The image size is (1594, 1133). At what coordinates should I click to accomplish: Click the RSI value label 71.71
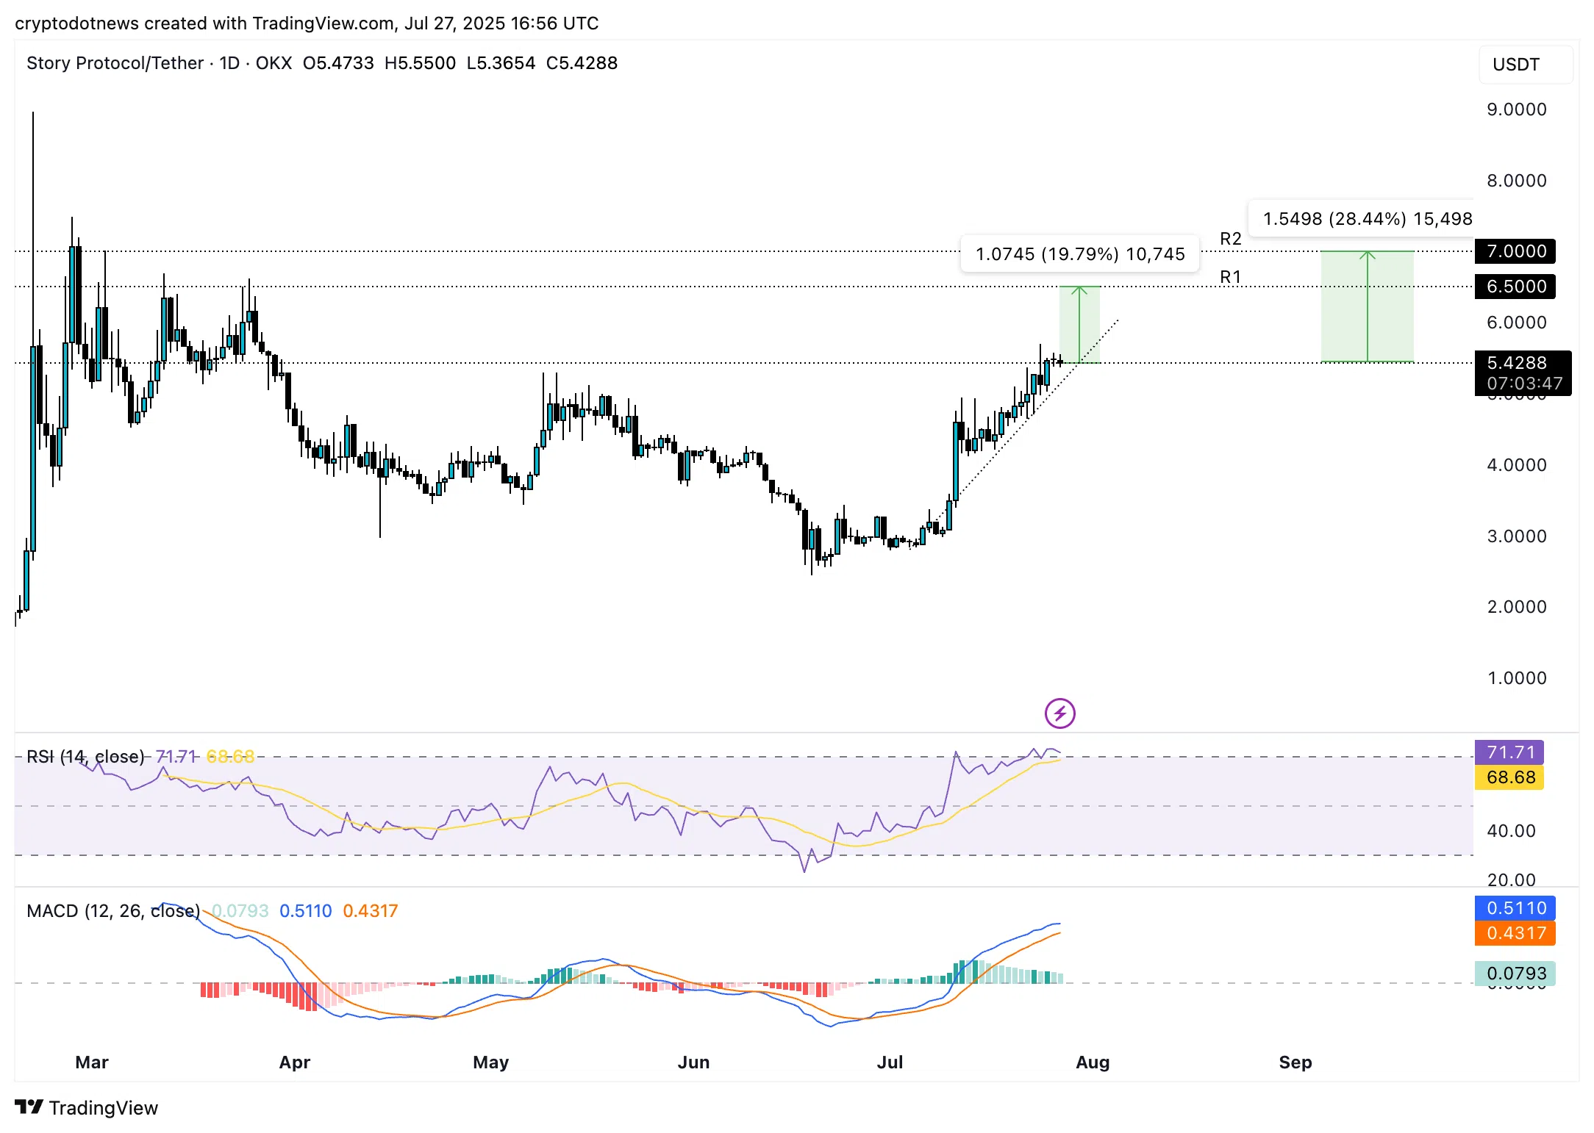click(1509, 752)
